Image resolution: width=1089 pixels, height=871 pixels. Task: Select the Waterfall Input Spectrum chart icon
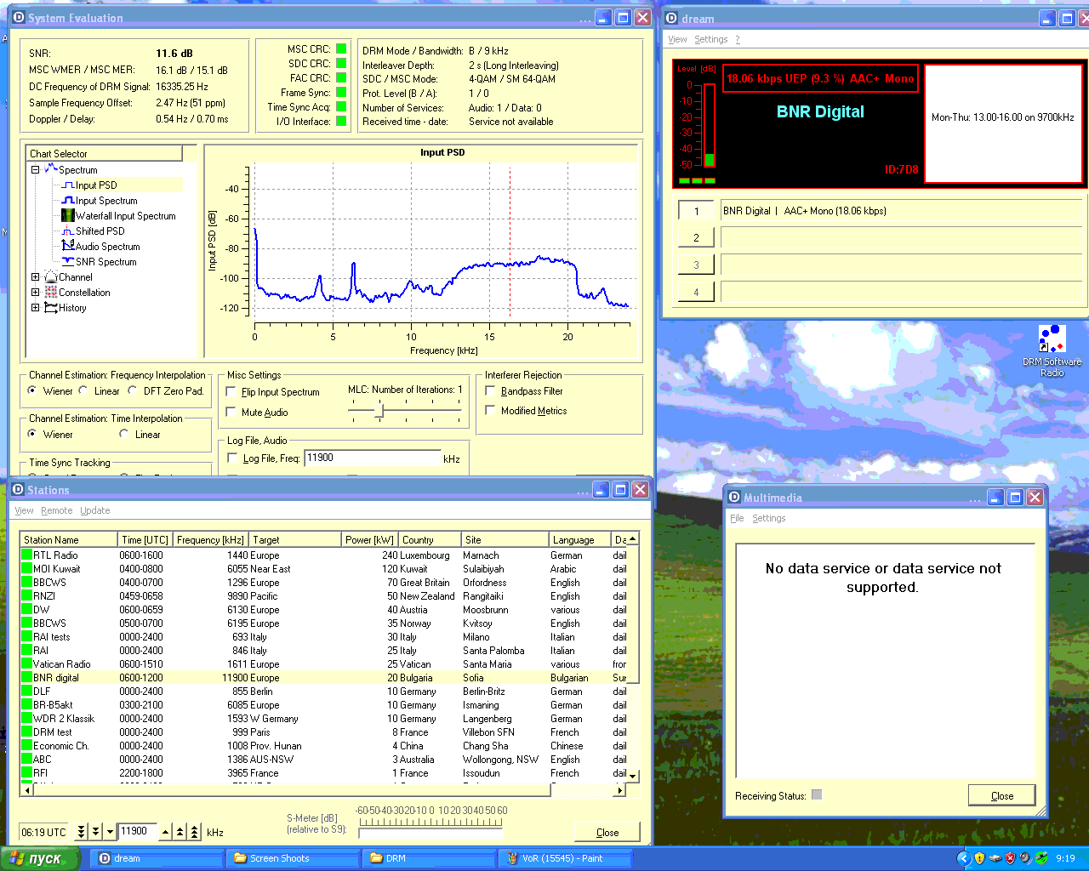click(x=68, y=216)
